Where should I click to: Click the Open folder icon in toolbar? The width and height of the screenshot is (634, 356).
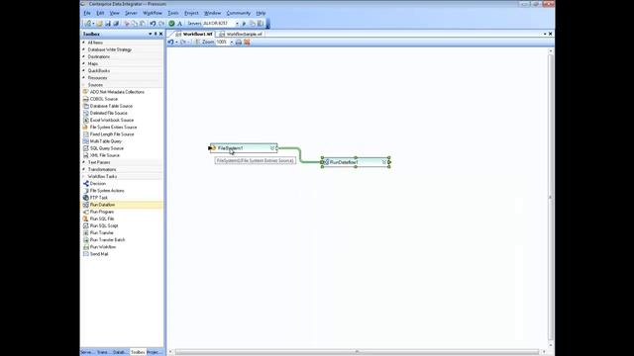coord(99,24)
